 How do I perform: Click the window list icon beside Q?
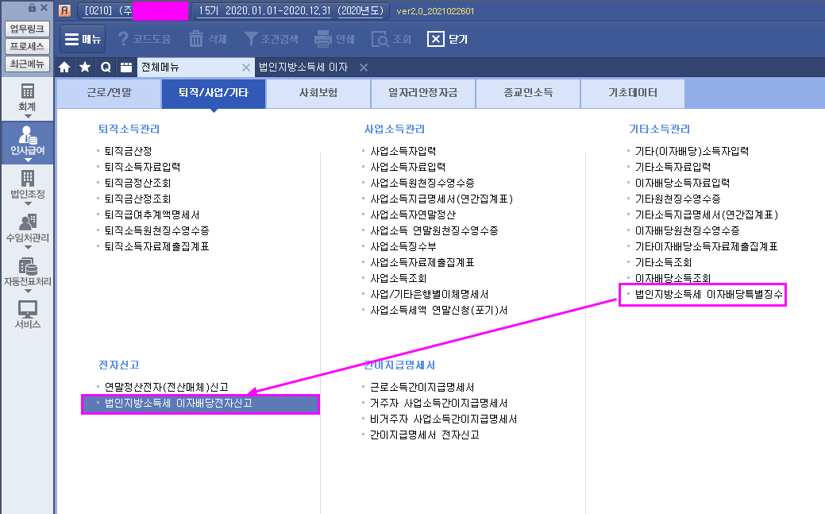125,68
